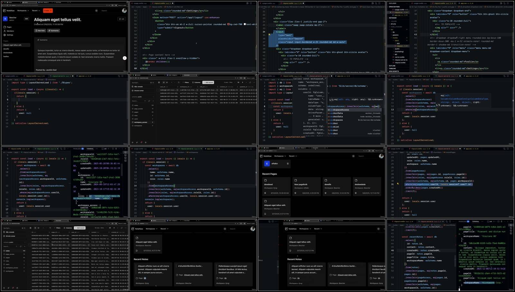Viewport: 515px width, 292px height.
Task: Click blue B avatar of Beecher workspace
Action: (x=5, y=19)
